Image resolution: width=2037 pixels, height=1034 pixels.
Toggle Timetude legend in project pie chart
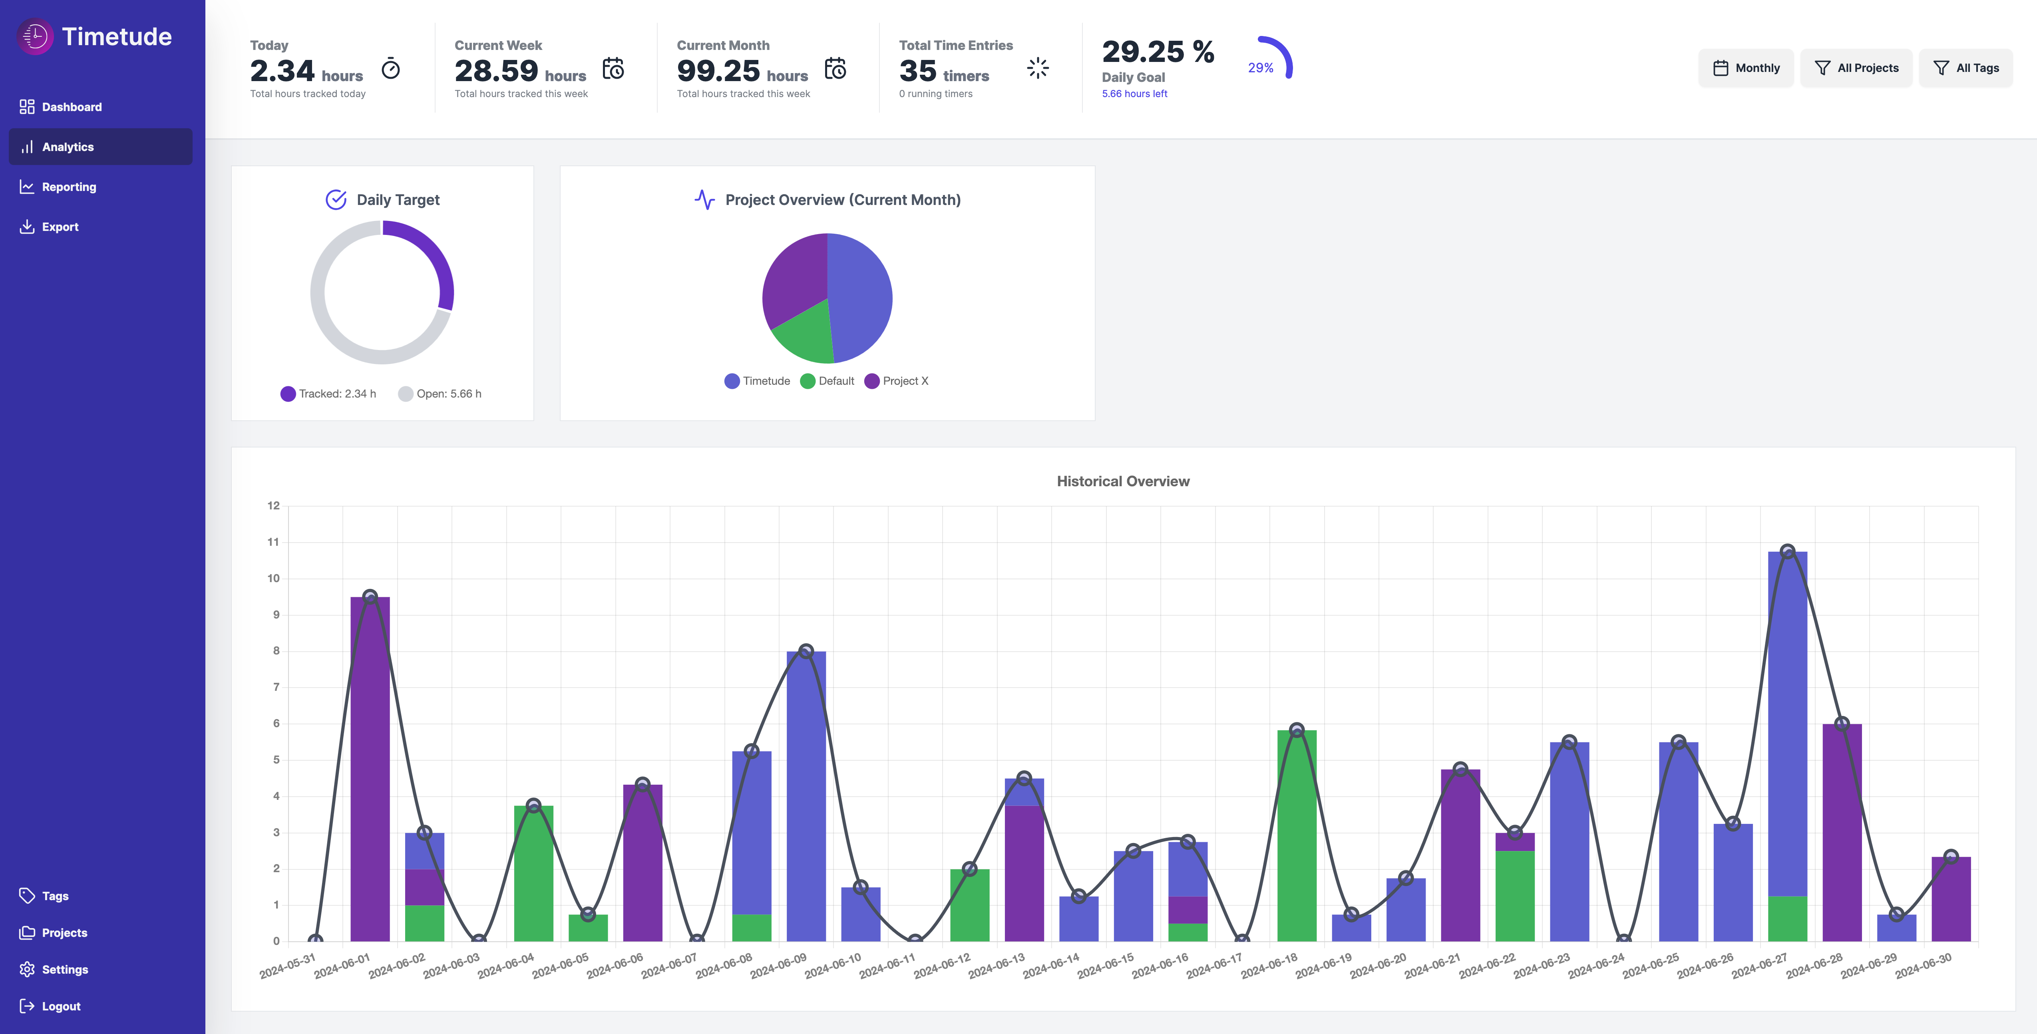click(757, 381)
